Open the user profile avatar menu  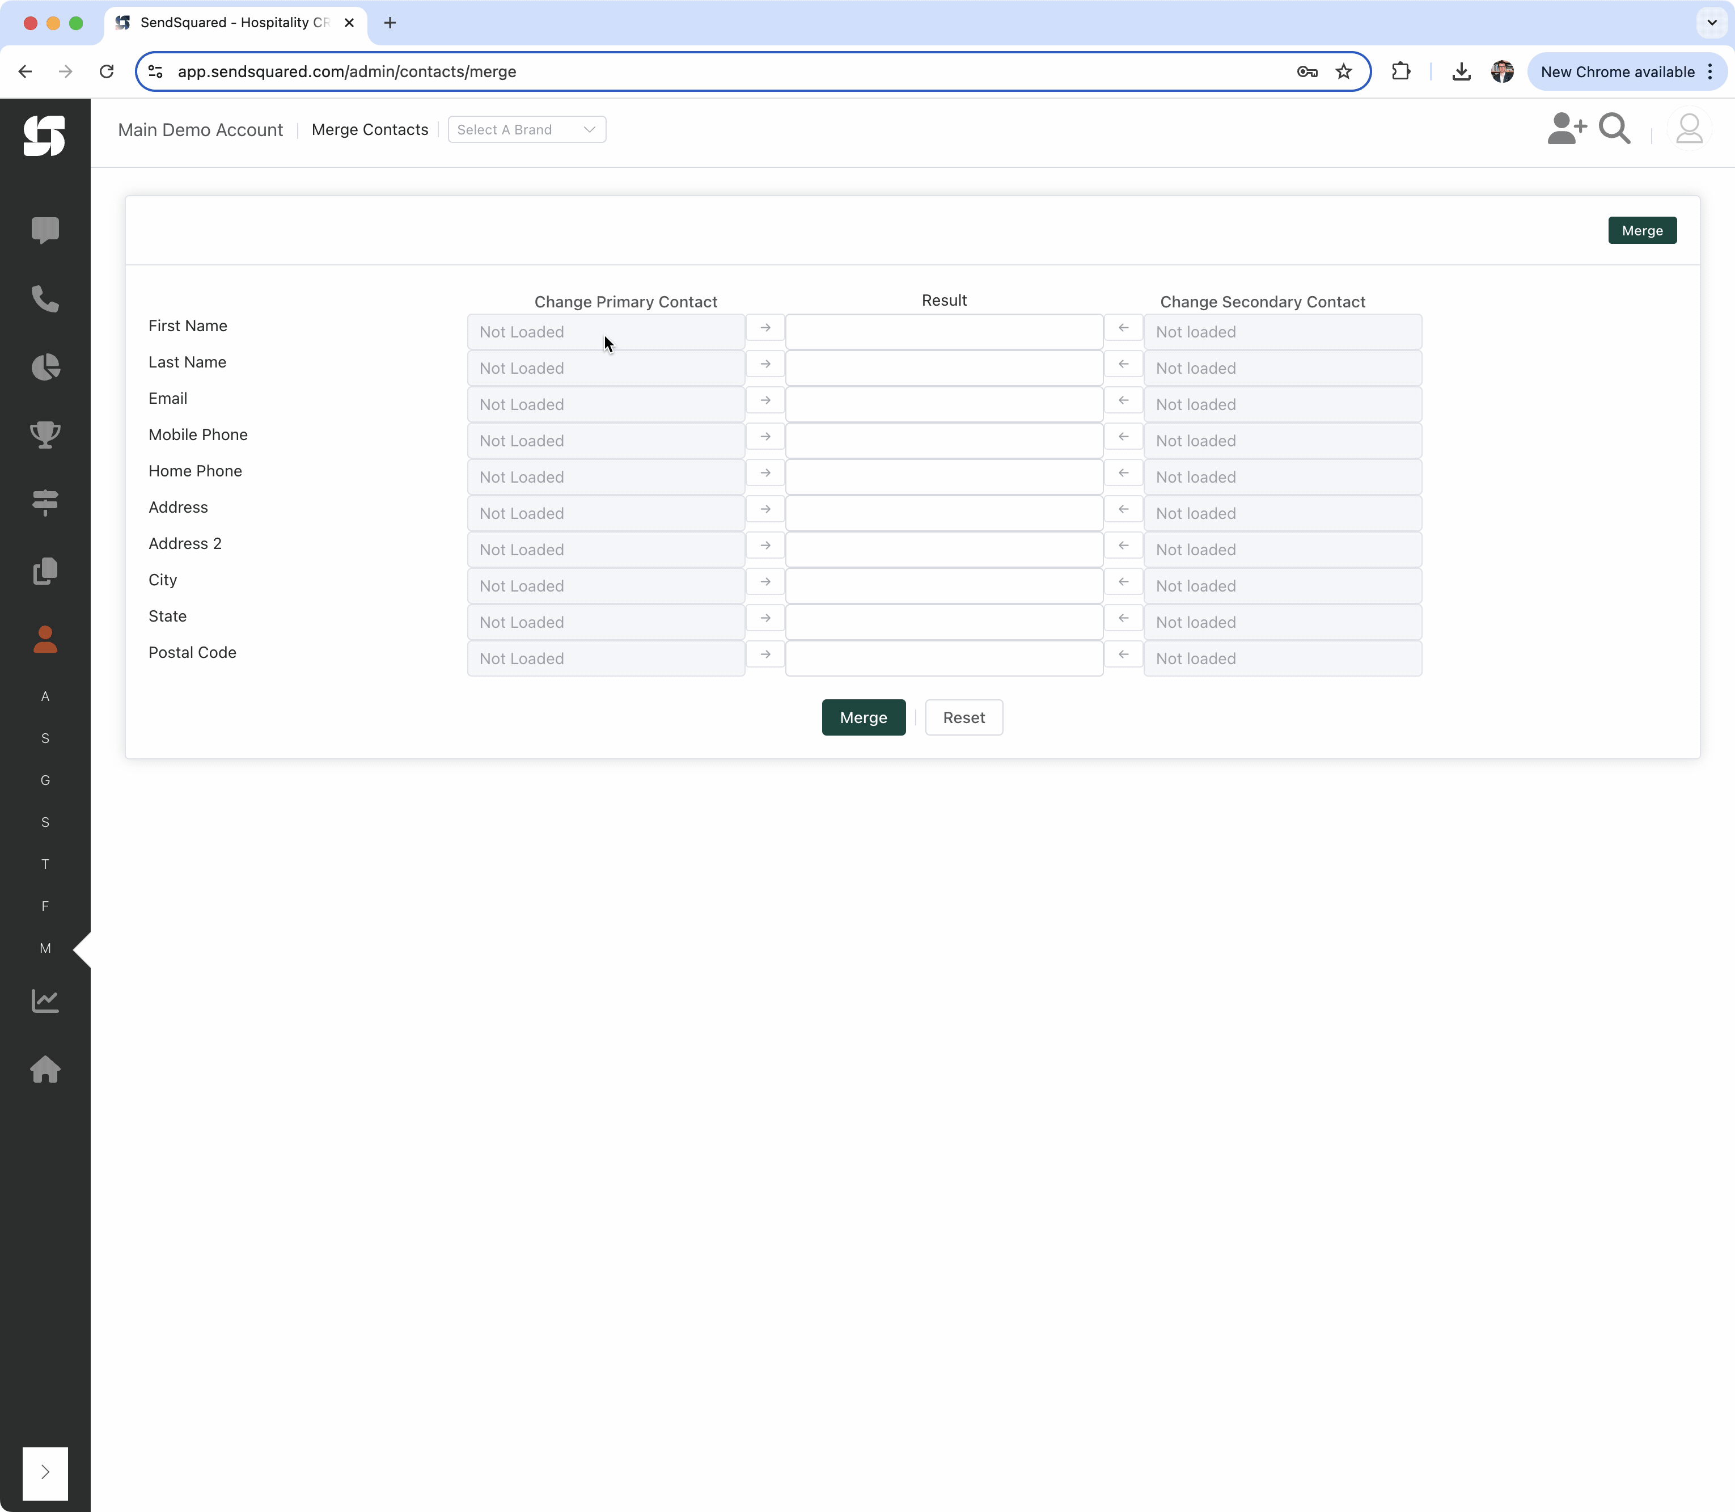point(1689,129)
